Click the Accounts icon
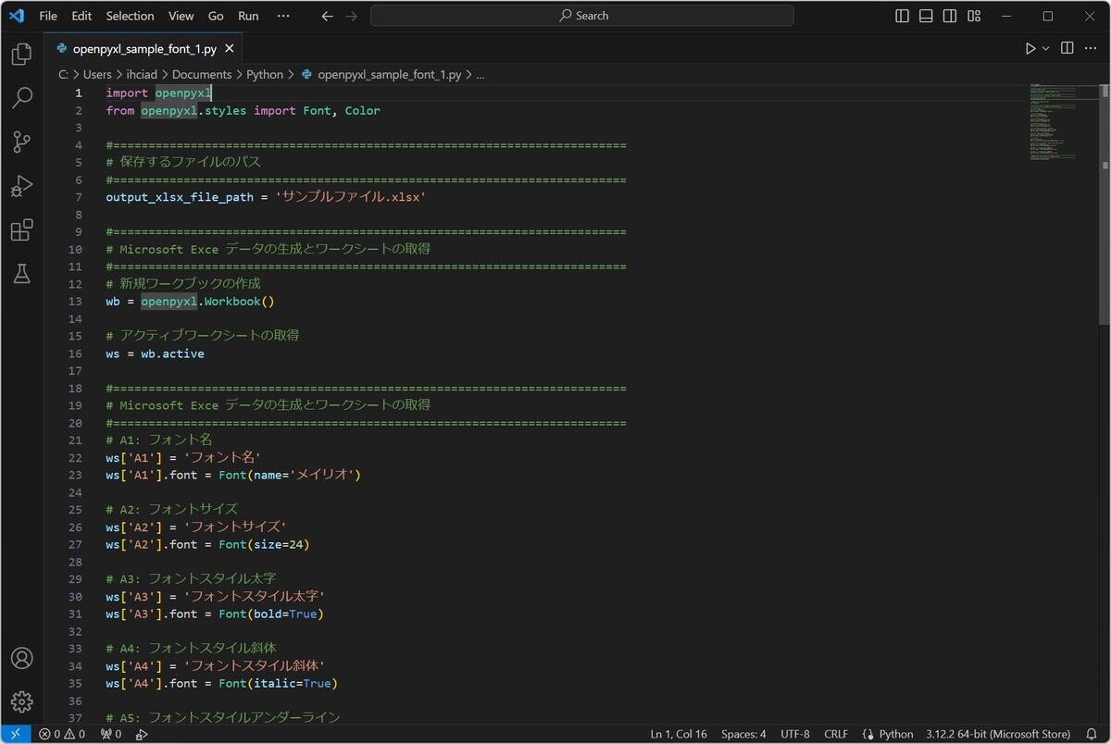Image resolution: width=1111 pixels, height=744 pixels. (x=21, y=658)
